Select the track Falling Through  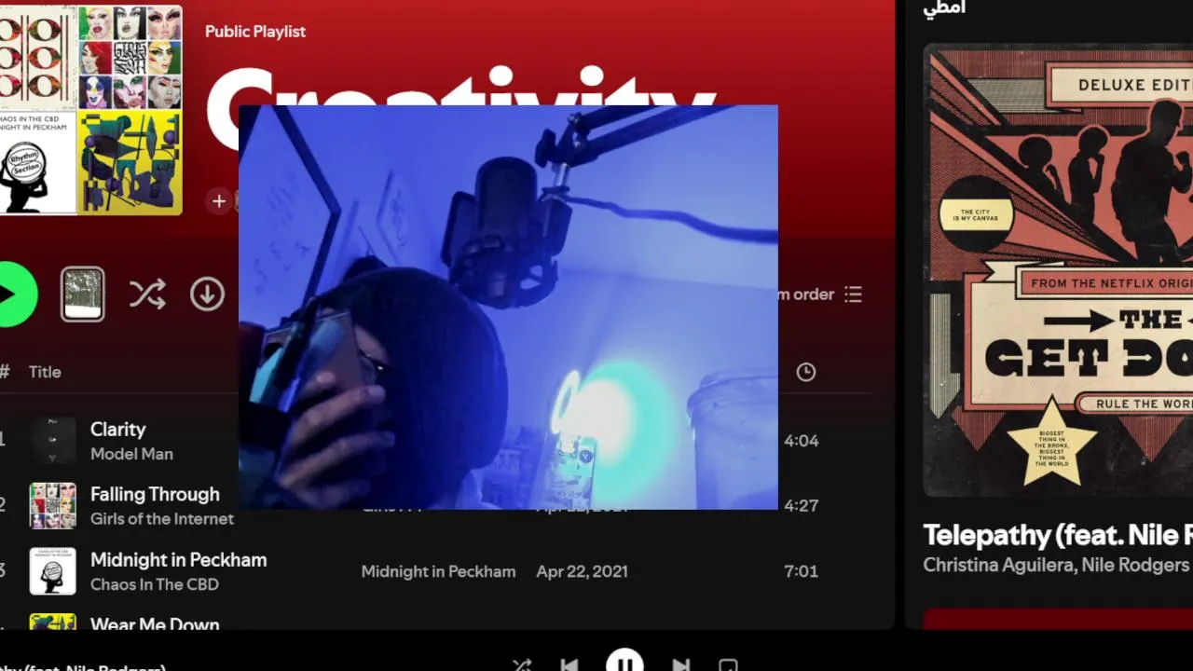(x=155, y=495)
